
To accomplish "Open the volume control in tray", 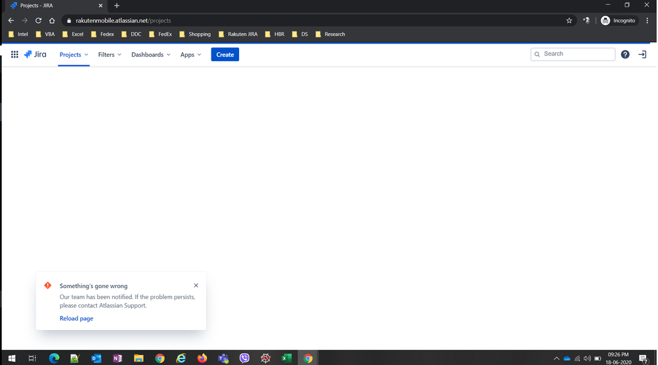I will pos(587,358).
